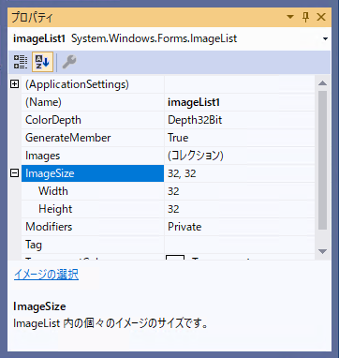Click the property grid scrollbar thumb

(x=323, y=160)
